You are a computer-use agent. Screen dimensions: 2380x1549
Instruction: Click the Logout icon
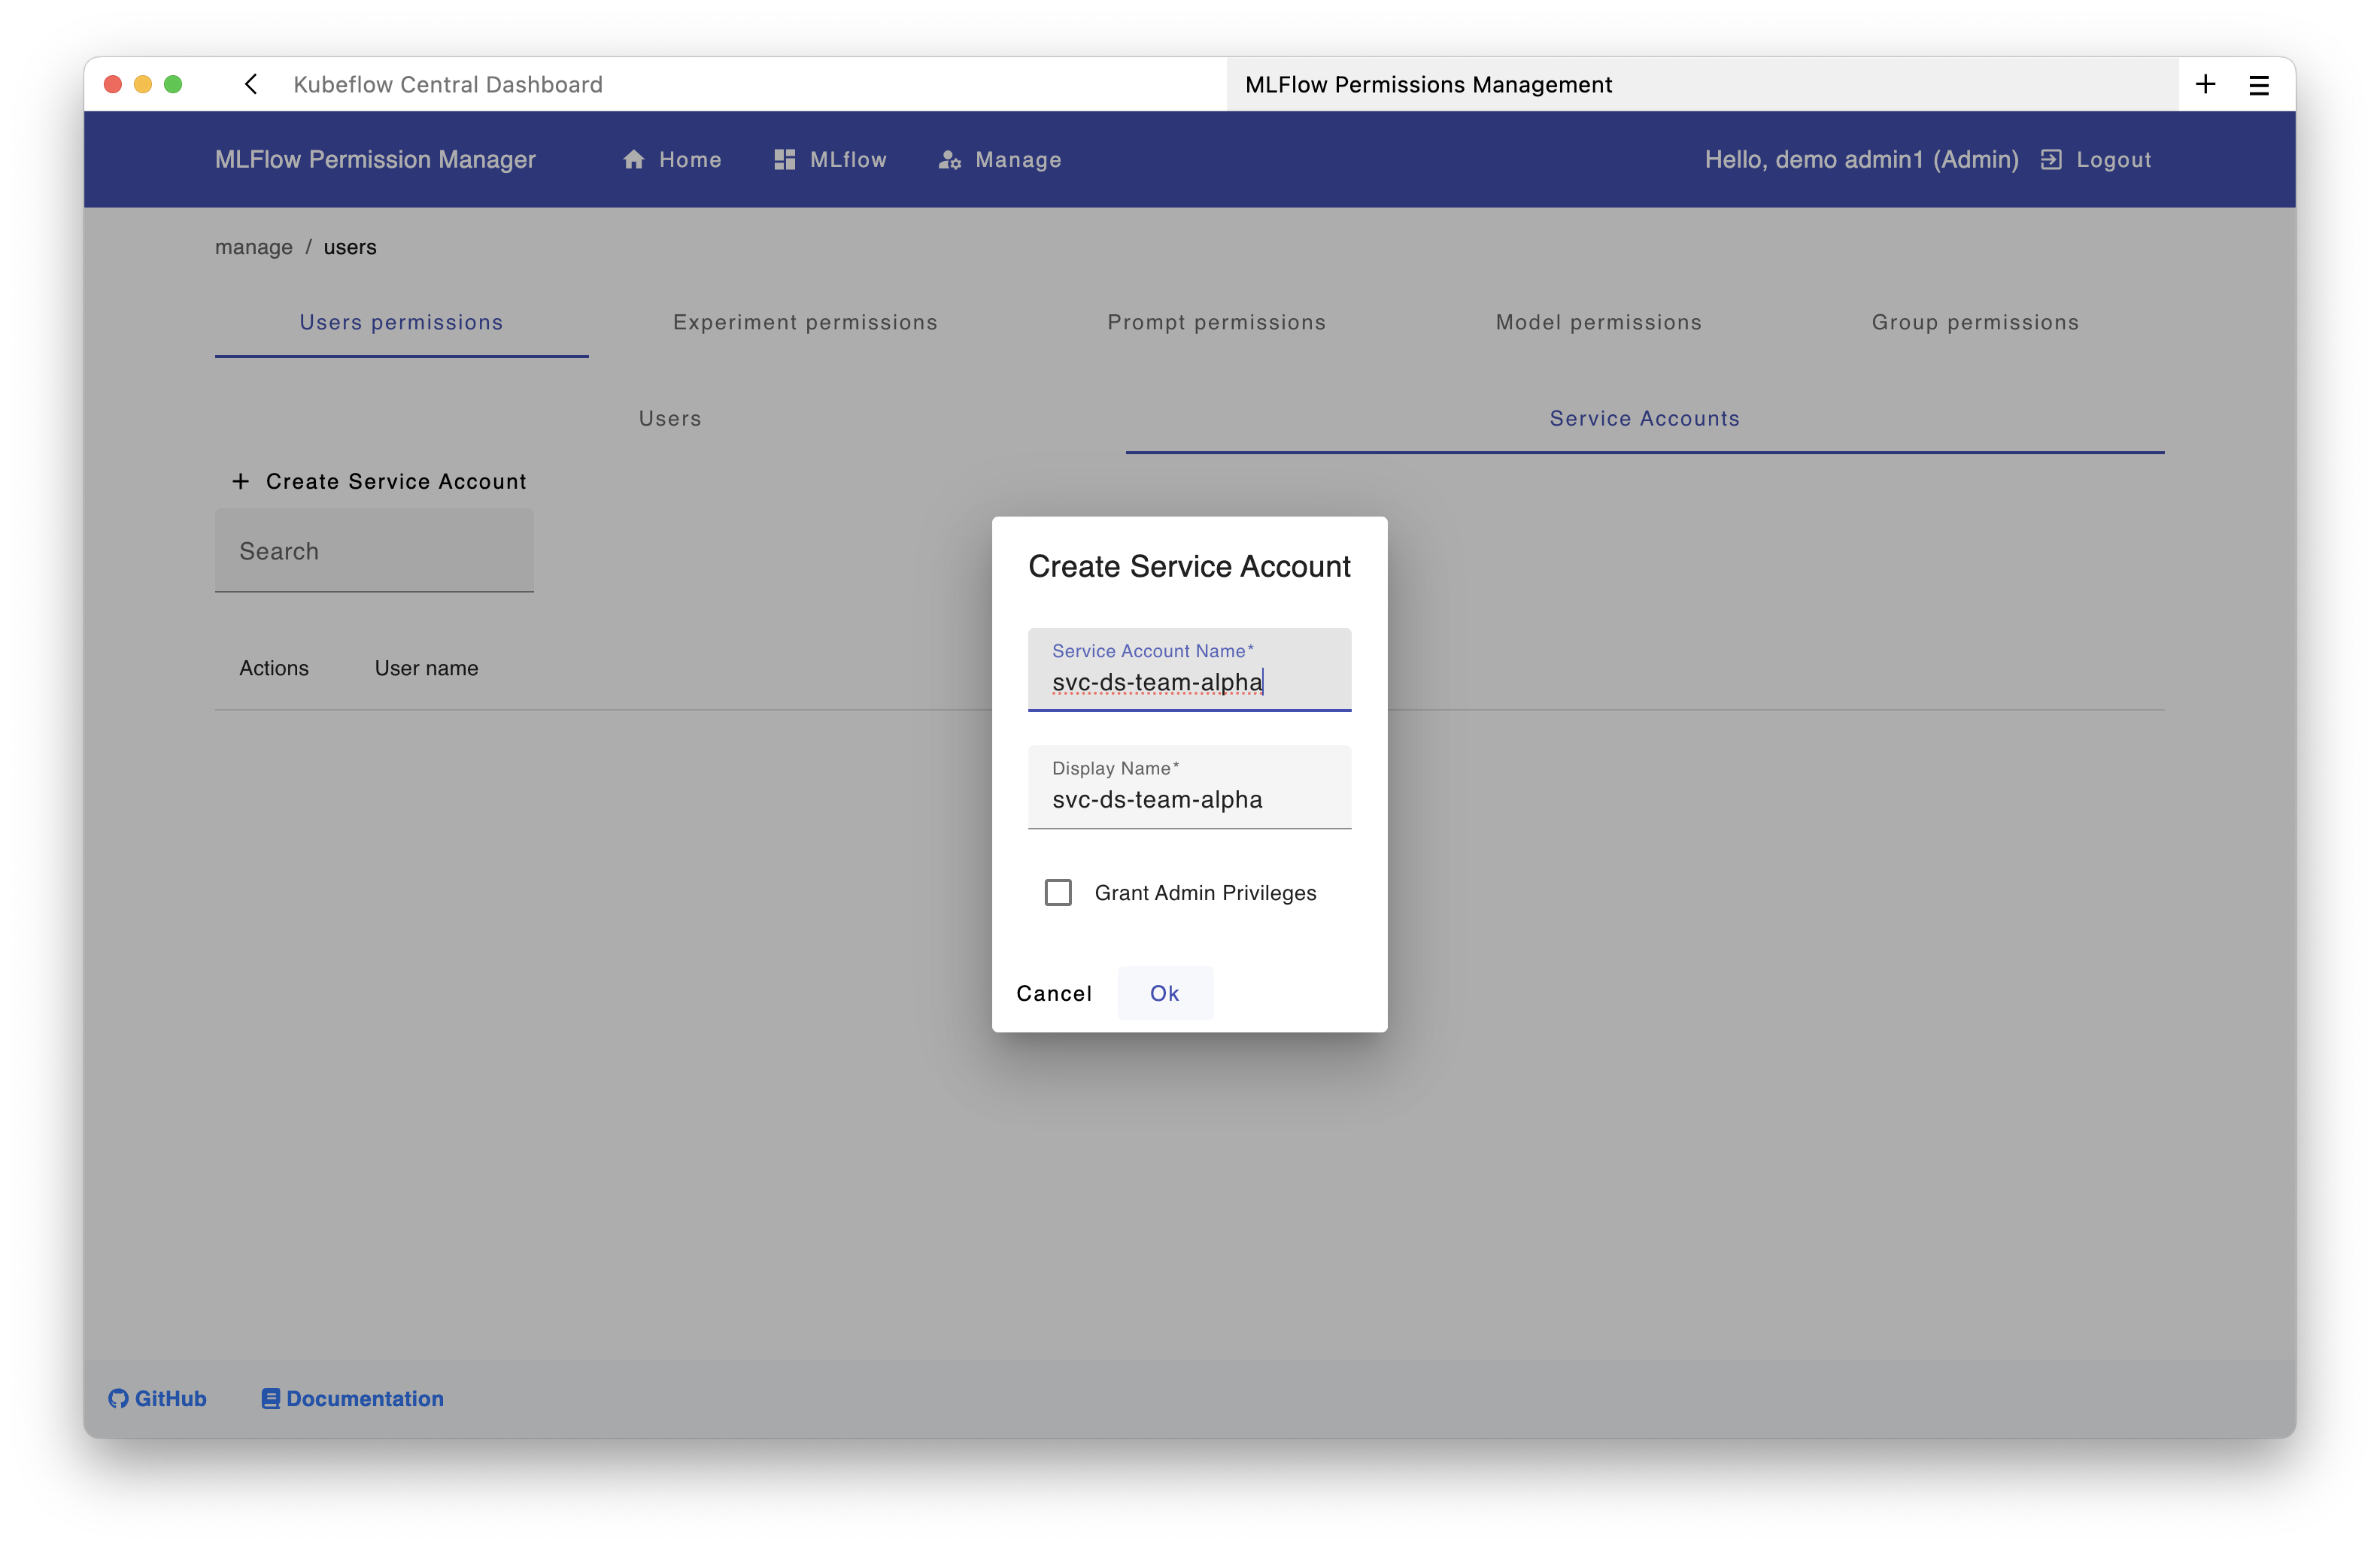[2051, 159]
